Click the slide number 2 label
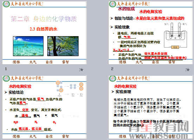Image resolution: width=194 pixels, height=140 pixels. (112, 69)
